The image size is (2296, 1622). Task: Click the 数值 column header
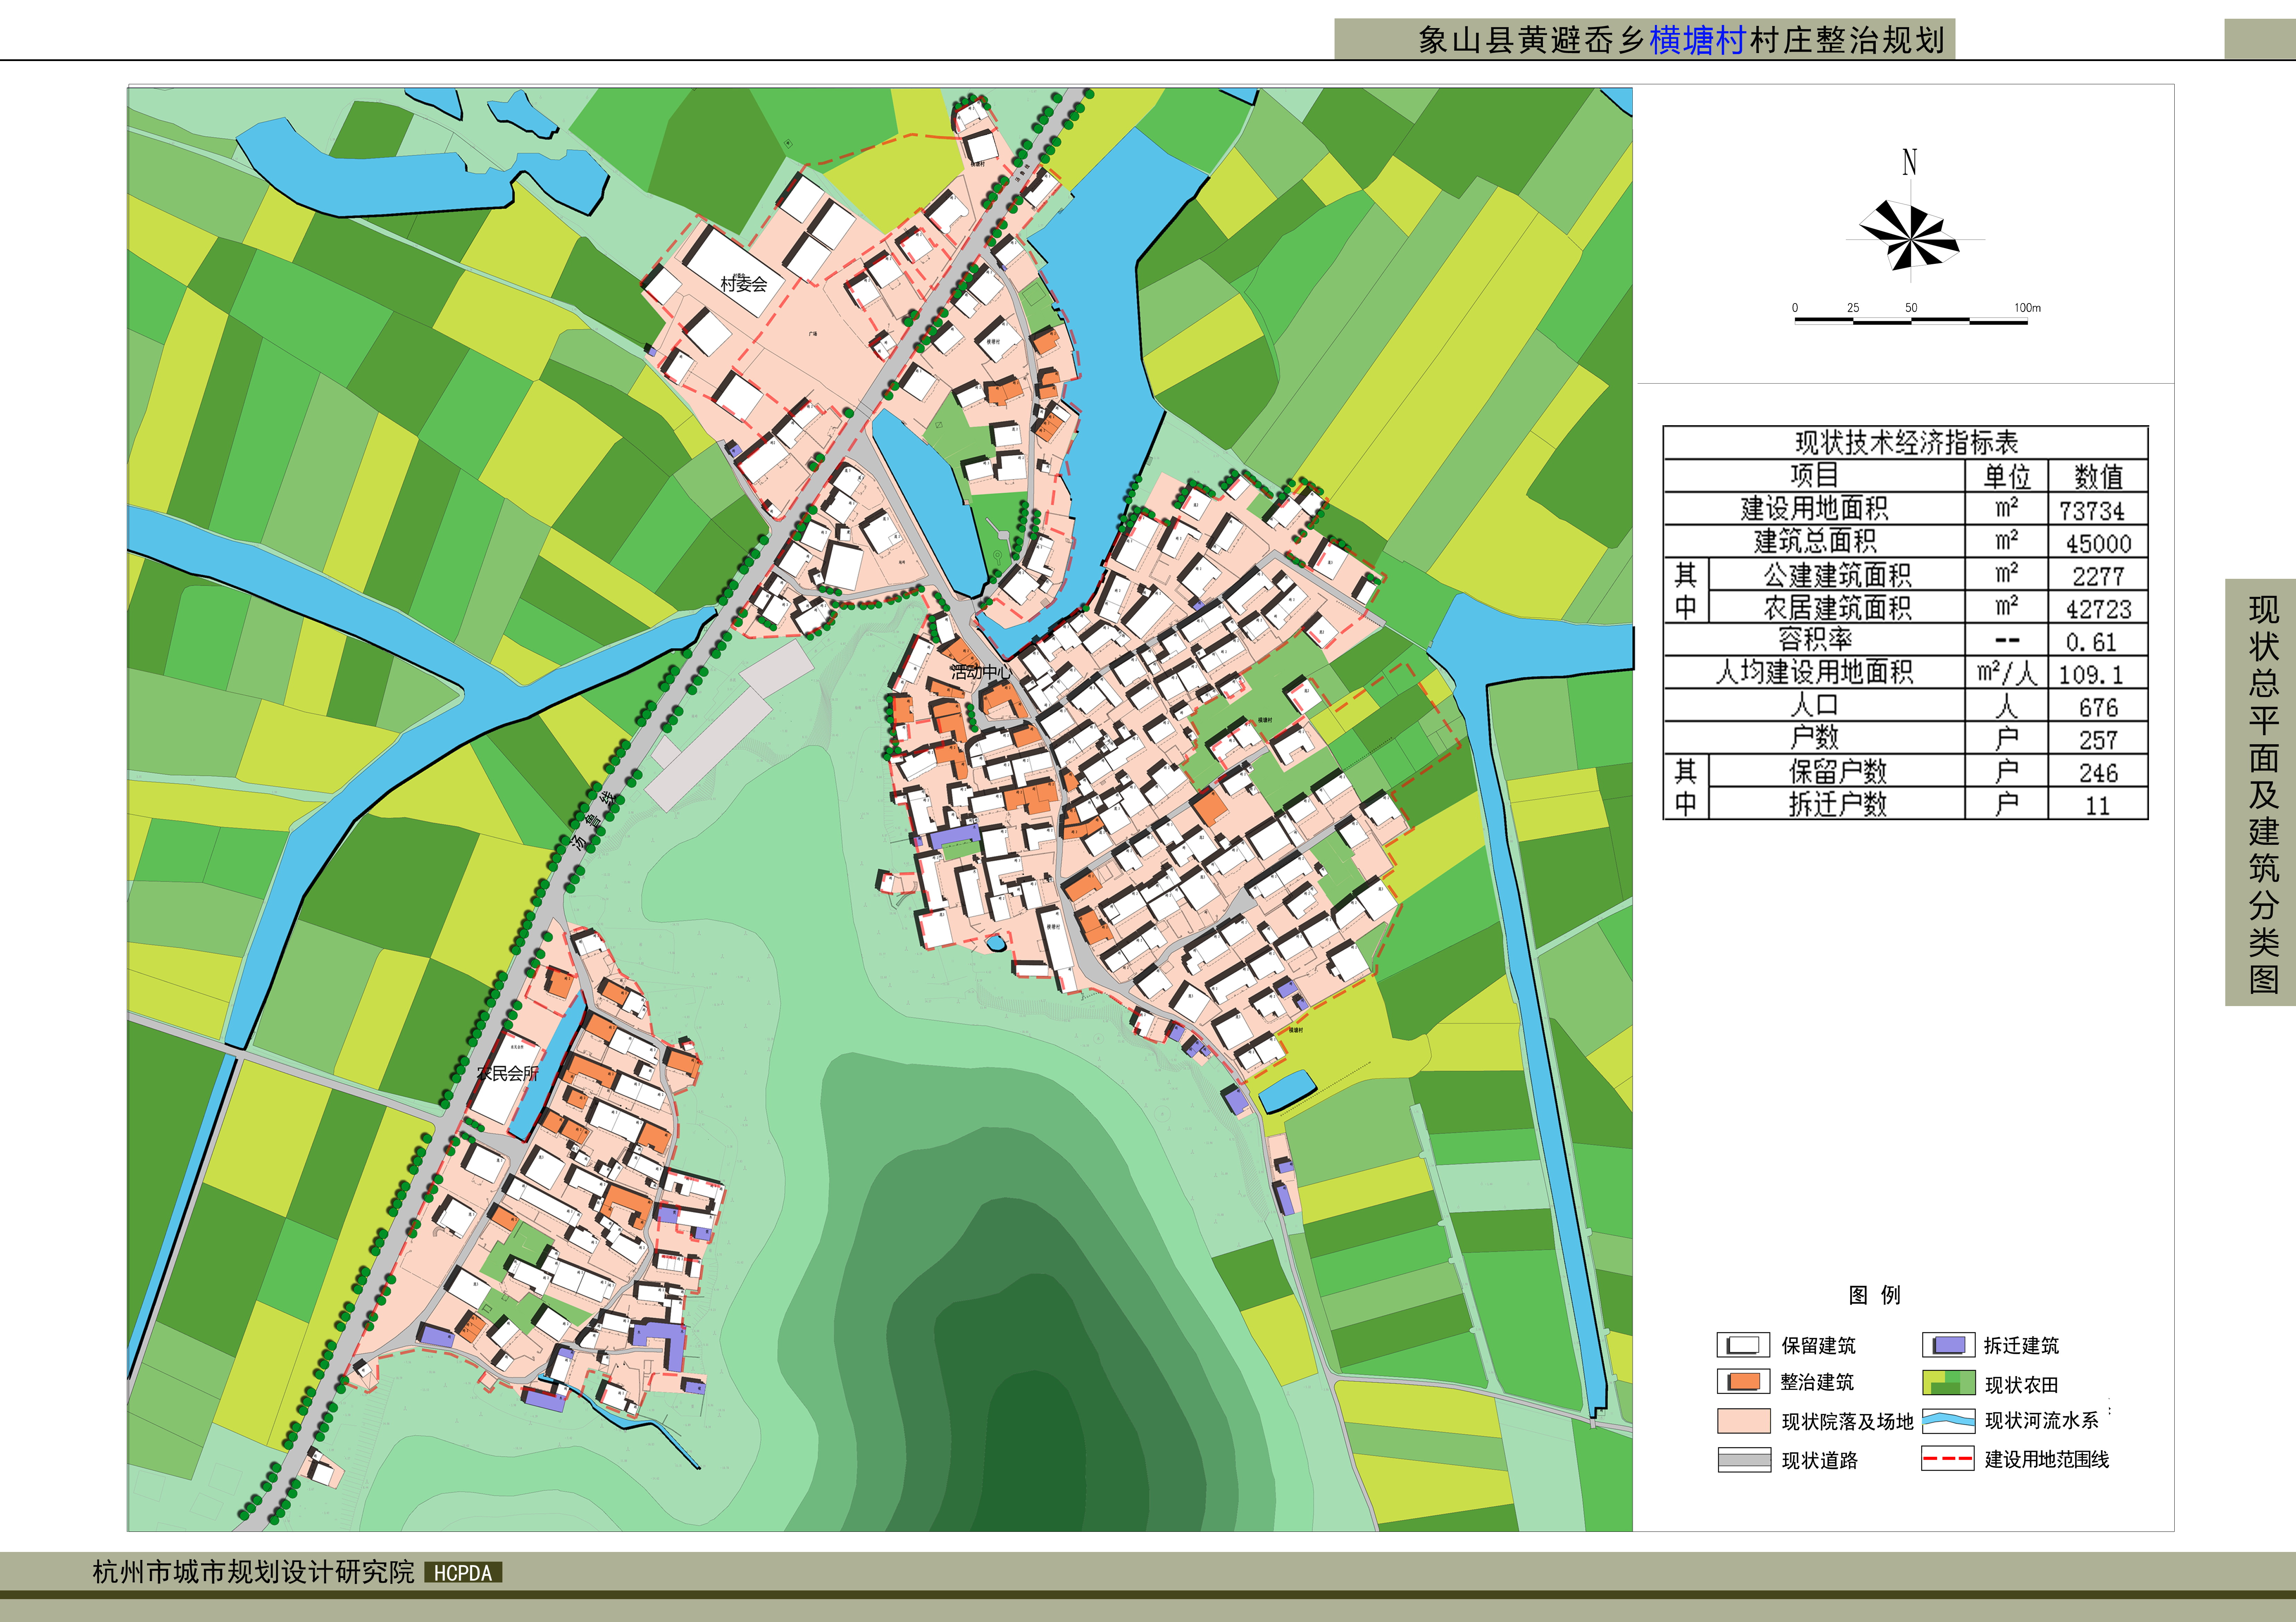(x=2098, y=476)
